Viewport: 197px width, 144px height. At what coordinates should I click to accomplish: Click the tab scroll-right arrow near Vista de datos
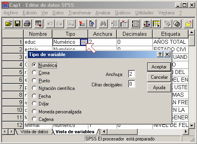click(12, 132)
